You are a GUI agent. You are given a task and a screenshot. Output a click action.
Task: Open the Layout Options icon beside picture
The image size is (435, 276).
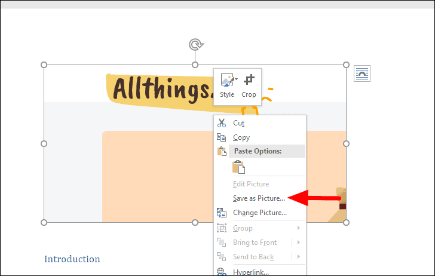click(362, 73)
